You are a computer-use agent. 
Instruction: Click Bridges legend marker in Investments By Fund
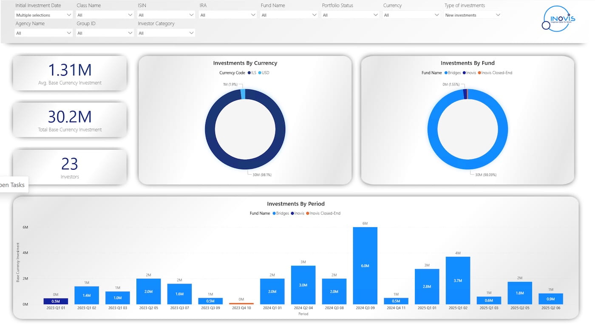pos(446,73)
